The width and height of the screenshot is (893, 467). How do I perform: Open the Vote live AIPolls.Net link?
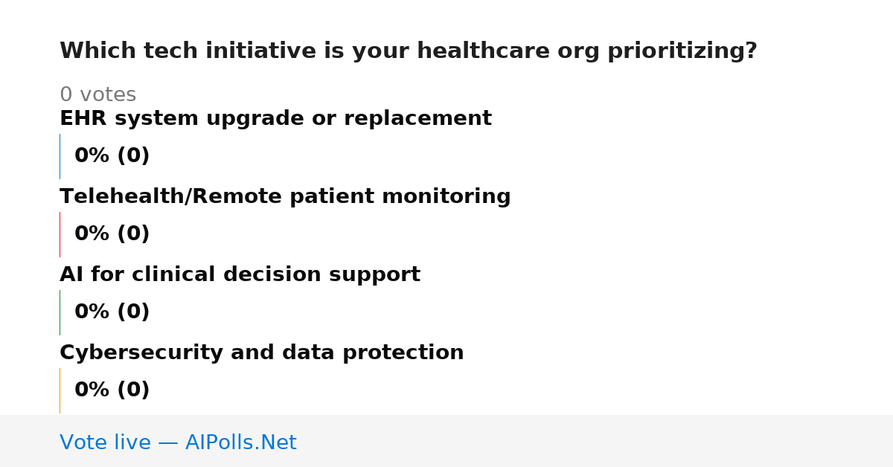[178, 442]
